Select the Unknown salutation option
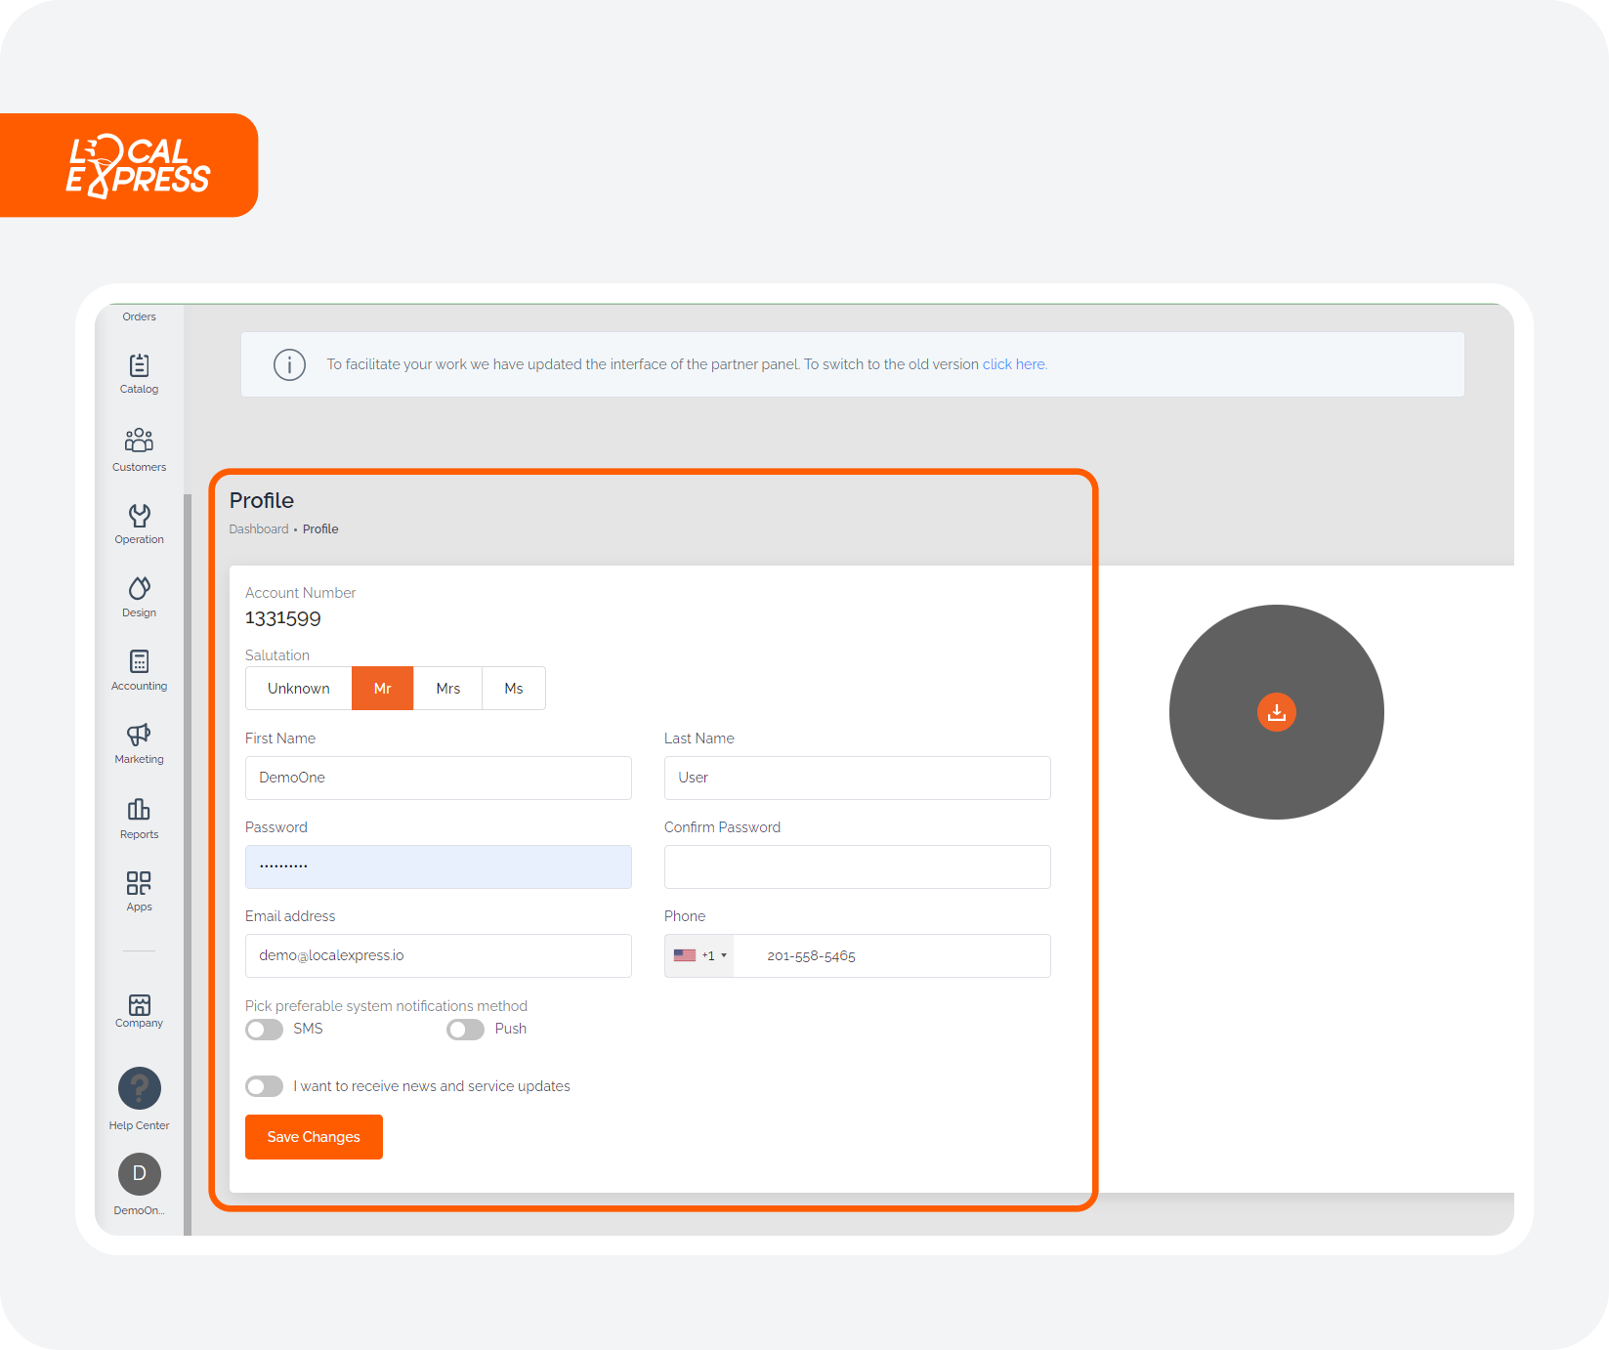 [298, 688]
